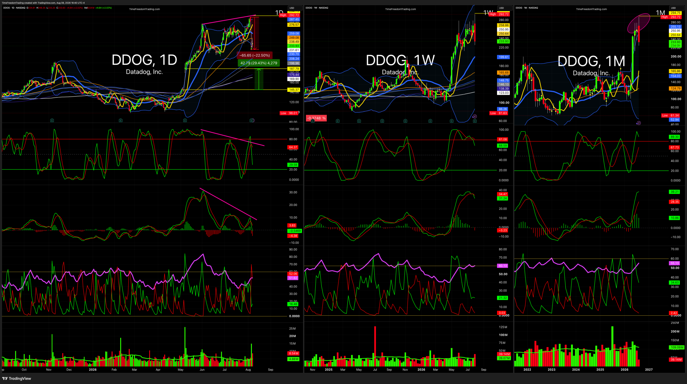Screen dimensions: 687x384
Task: Click the High 292.72 label on daily chart
Action: click(289, 15)
